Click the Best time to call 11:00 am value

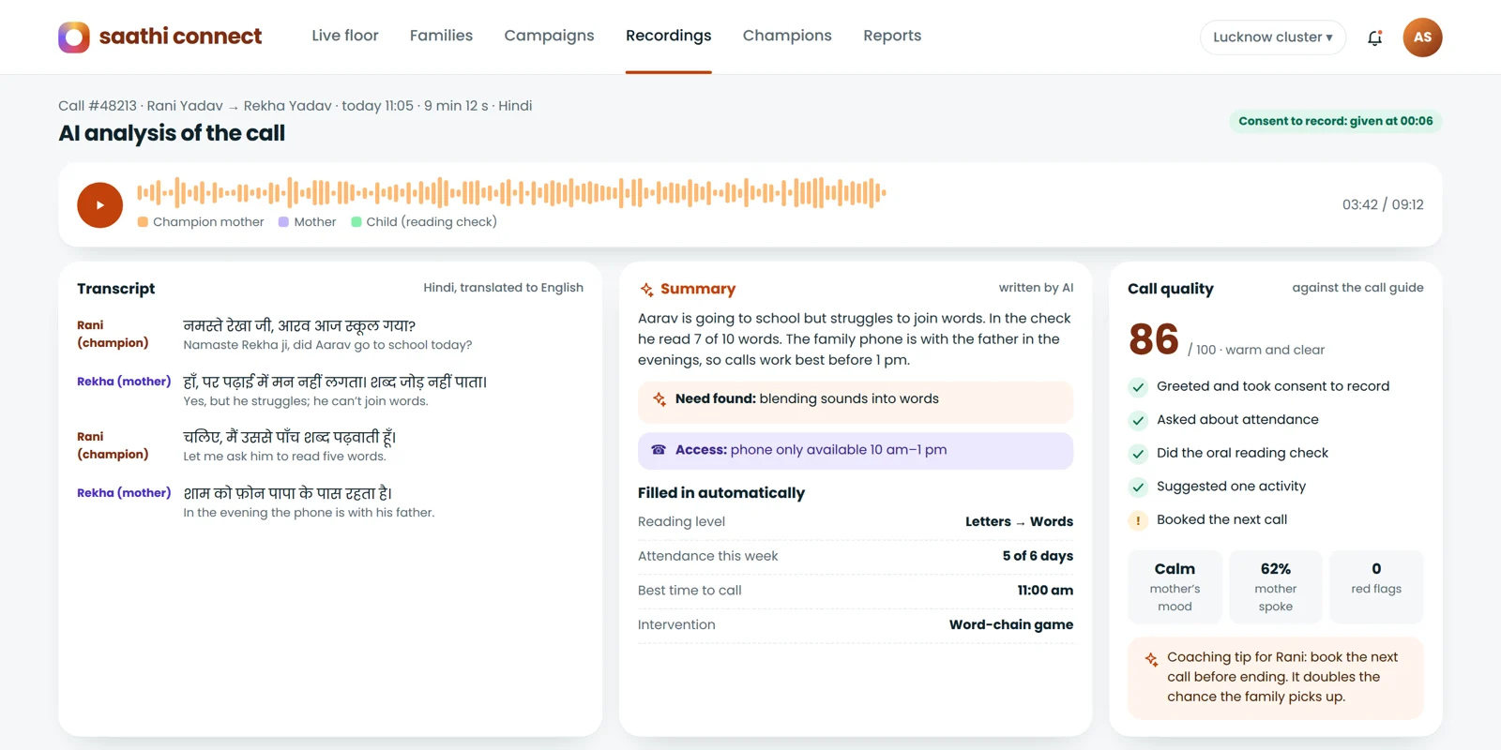1045,591
